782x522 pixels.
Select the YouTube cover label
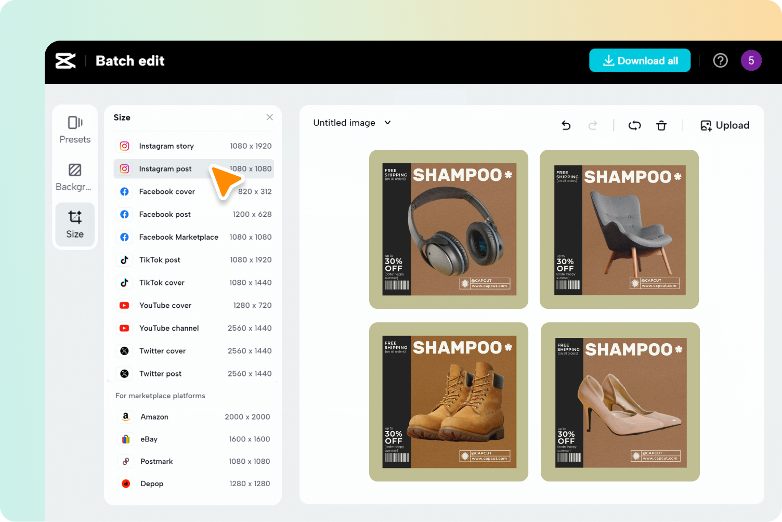coord(165,306)
